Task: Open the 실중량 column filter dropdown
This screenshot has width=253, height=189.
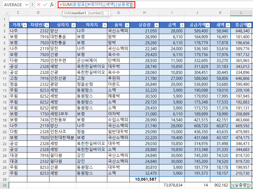Action: point(157,25)
